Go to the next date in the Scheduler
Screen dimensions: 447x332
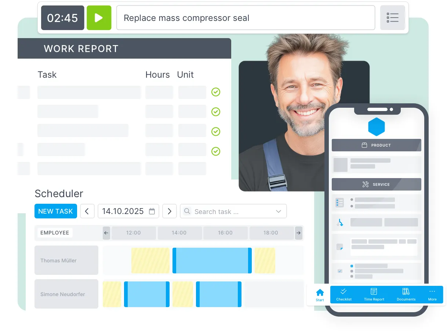click(x=170, y=211)
